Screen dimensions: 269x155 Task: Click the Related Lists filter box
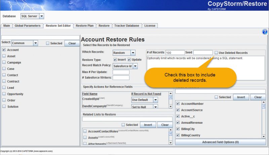click(x=127, y=119)
